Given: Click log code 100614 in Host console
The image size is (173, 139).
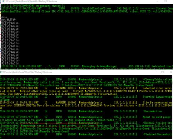Looking at the screenshot, I should coord(72,117).
